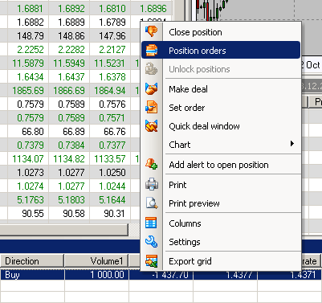Open Settings from the context menu

click(221, 242)
